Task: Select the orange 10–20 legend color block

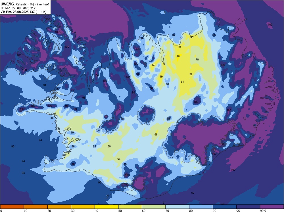Action: pyautogui.click(x=36, y=207)
